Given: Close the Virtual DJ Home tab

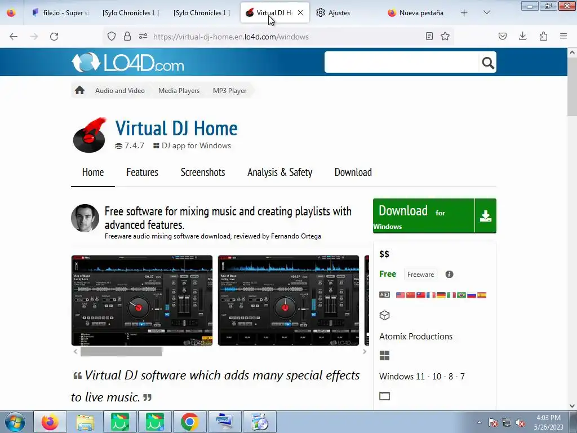Looking at the screenshot, I should [300, 12].
